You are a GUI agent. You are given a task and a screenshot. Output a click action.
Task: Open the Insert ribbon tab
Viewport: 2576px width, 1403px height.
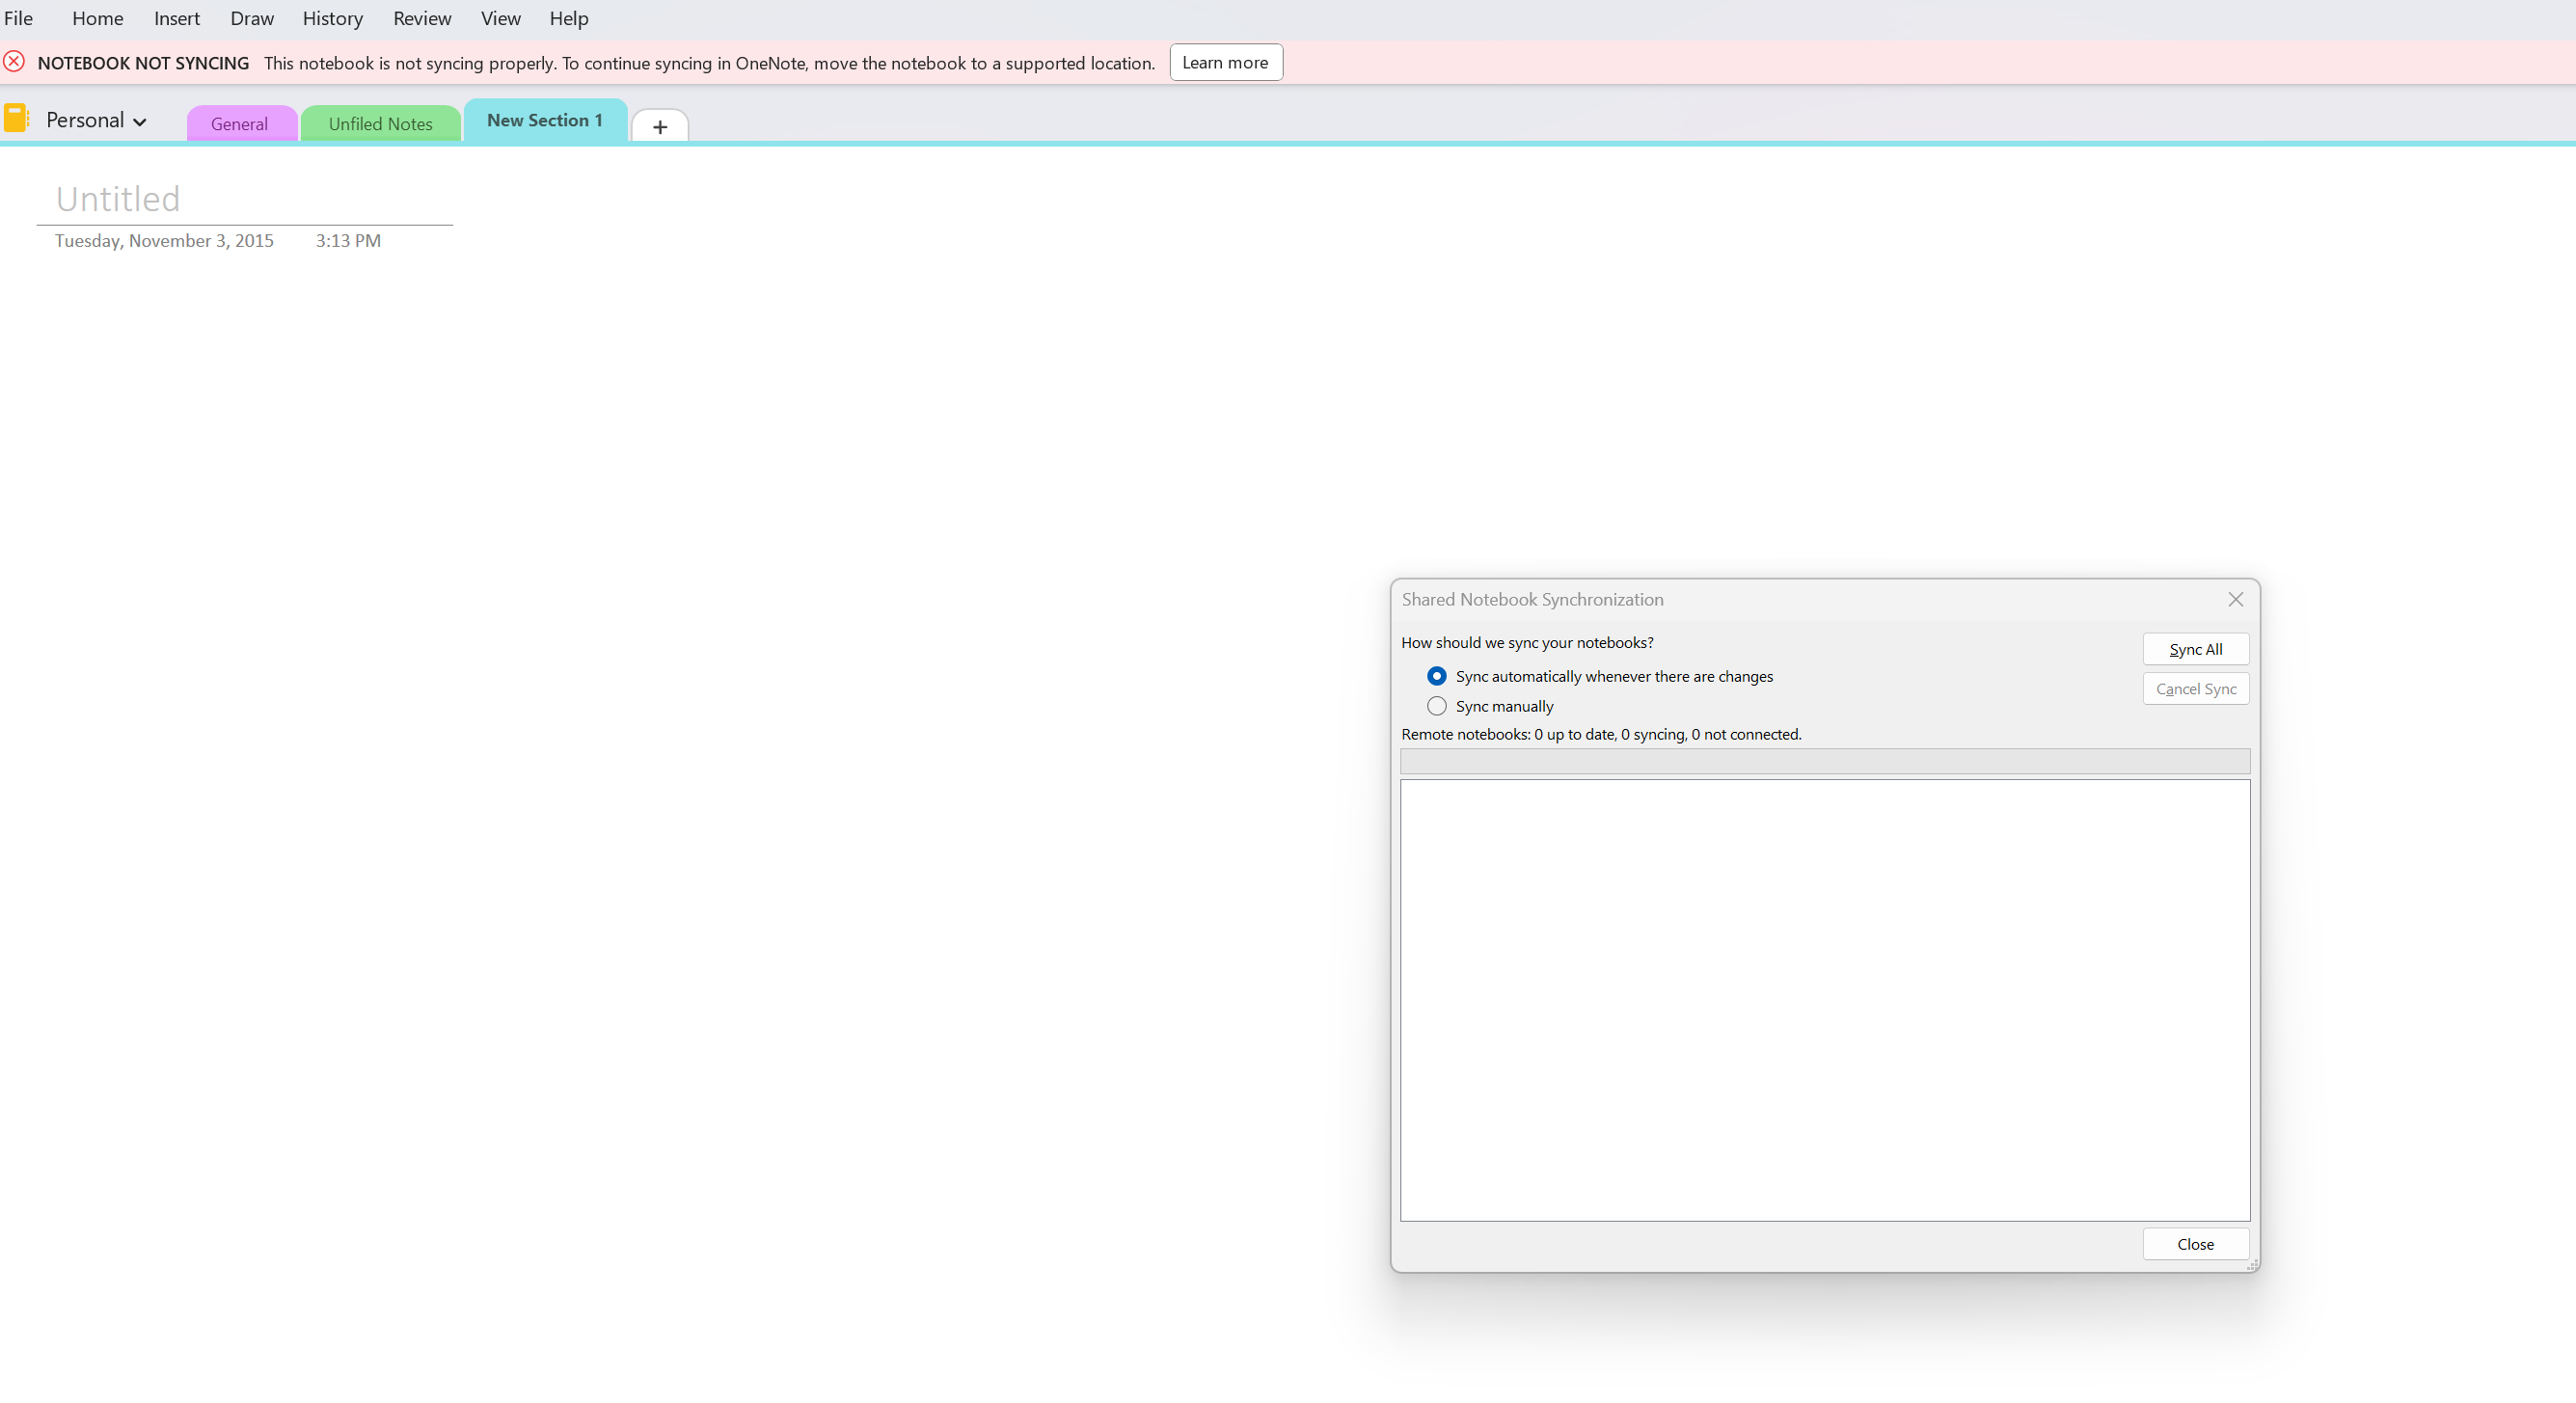(176, 18)
